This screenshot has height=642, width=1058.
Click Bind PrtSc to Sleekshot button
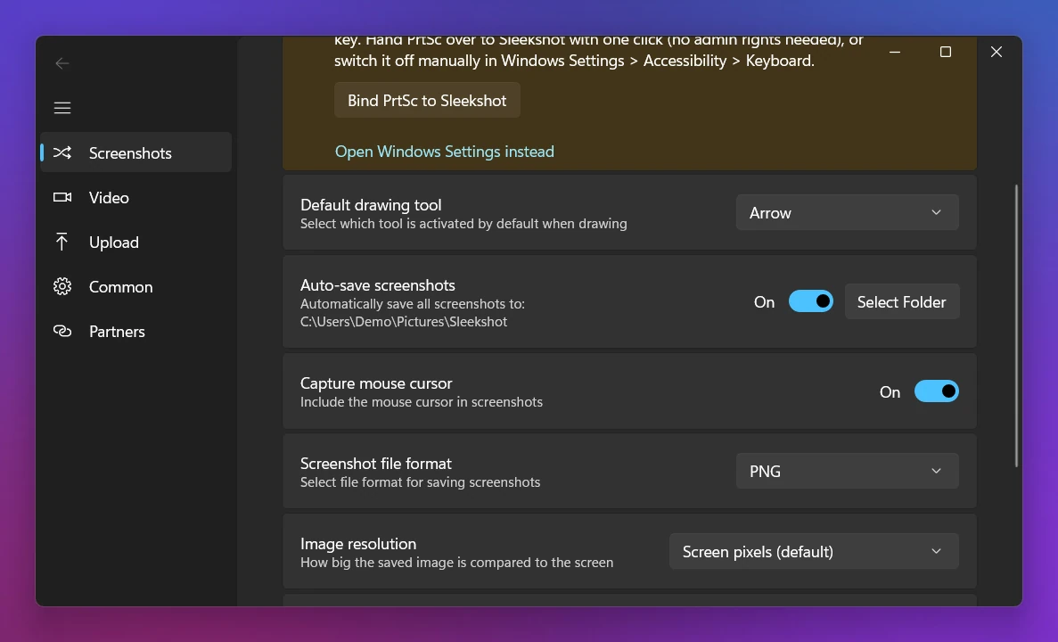pyautogui.click(x=427, y=101)
